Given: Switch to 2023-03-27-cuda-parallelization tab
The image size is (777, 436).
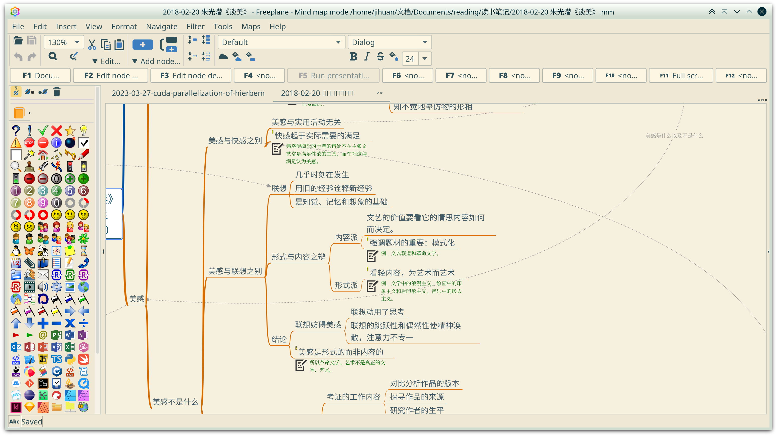Looking at the screenshot, I should (188, 93).
